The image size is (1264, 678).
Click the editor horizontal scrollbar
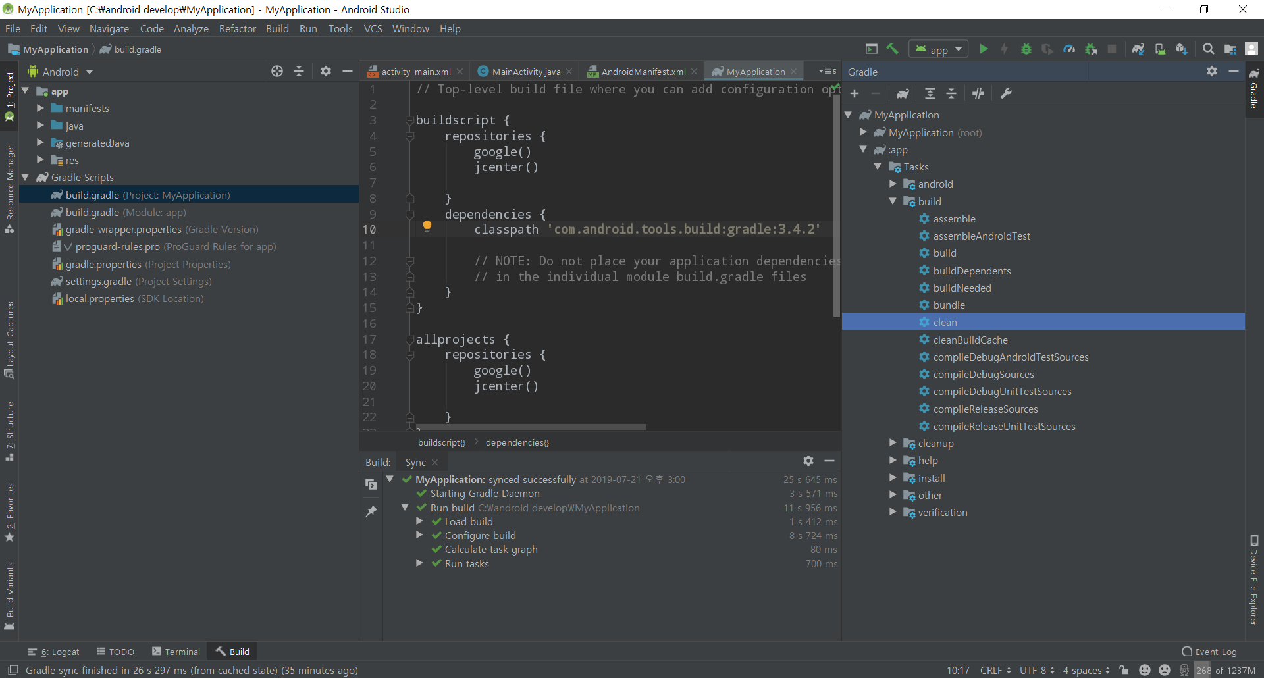531,427
